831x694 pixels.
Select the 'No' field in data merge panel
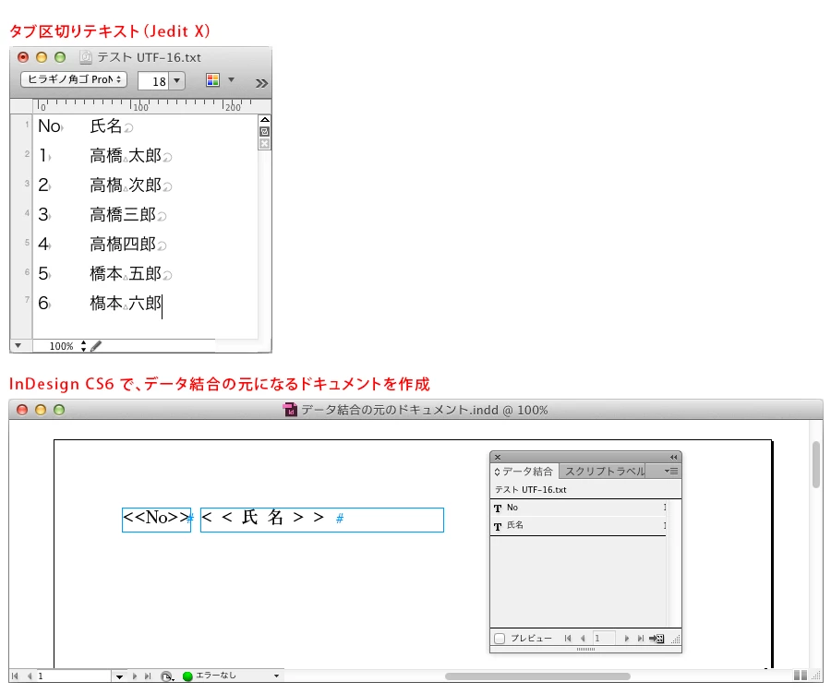(x=578, y=508)
